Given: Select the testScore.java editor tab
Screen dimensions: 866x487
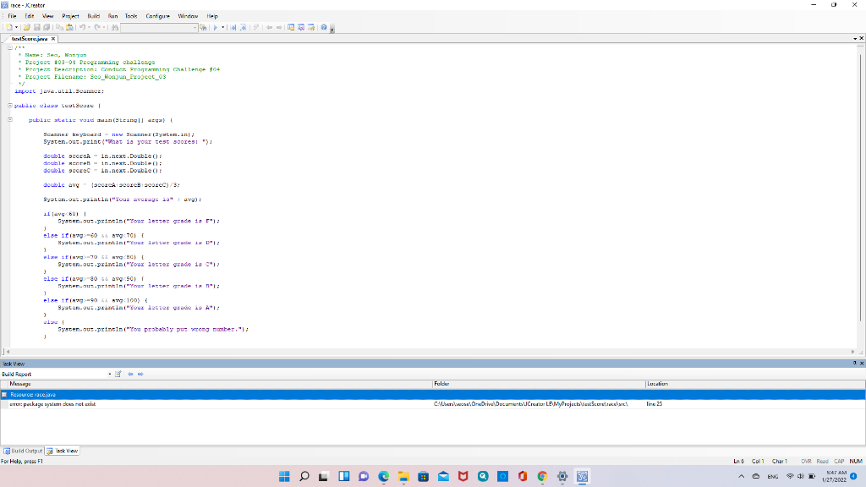Looking at the screenshot, I should (28, 38).
